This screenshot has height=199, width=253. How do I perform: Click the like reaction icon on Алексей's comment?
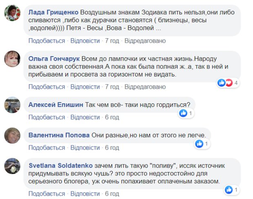pos(183,113)
